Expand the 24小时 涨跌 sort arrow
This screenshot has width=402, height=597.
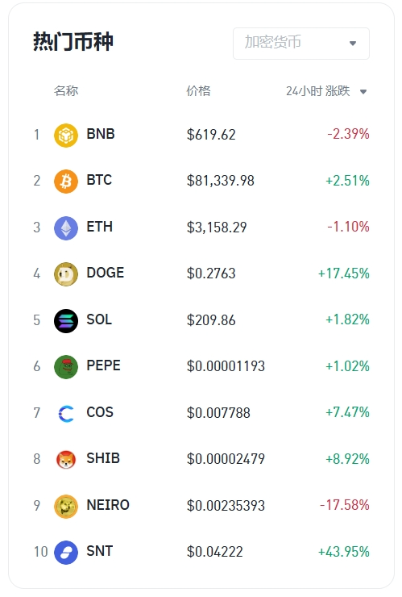[x=363, y=91]
